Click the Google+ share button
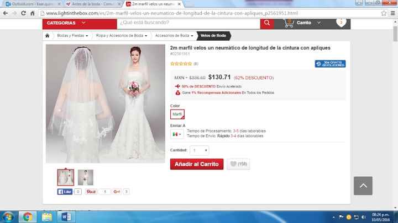 (117, 192)
